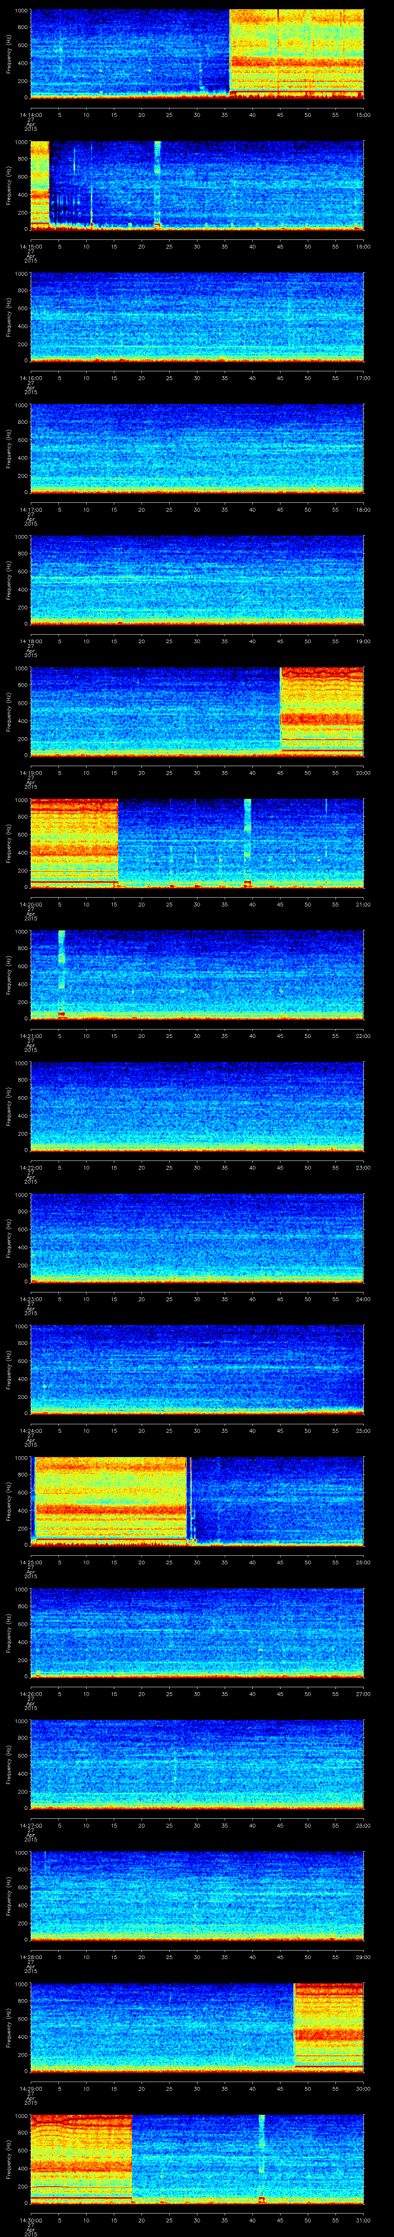Click the '14:14:00' start time label
The width and height of the screenshot is (394, 2237).
[31, 114]
